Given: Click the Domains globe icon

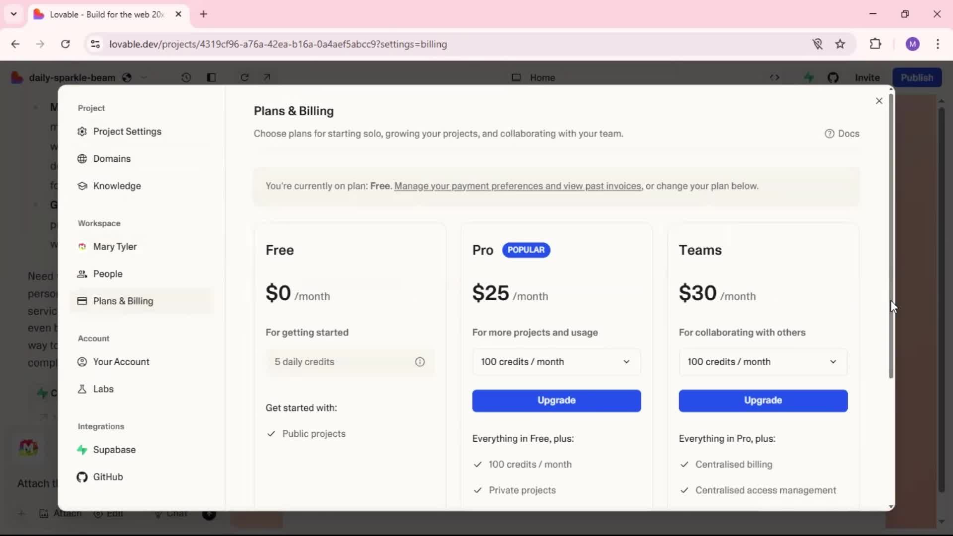Looking at the screenshot, I should [x=82, y=159].
